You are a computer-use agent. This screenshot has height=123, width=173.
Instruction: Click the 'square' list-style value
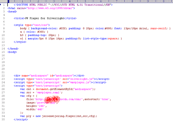113,39
